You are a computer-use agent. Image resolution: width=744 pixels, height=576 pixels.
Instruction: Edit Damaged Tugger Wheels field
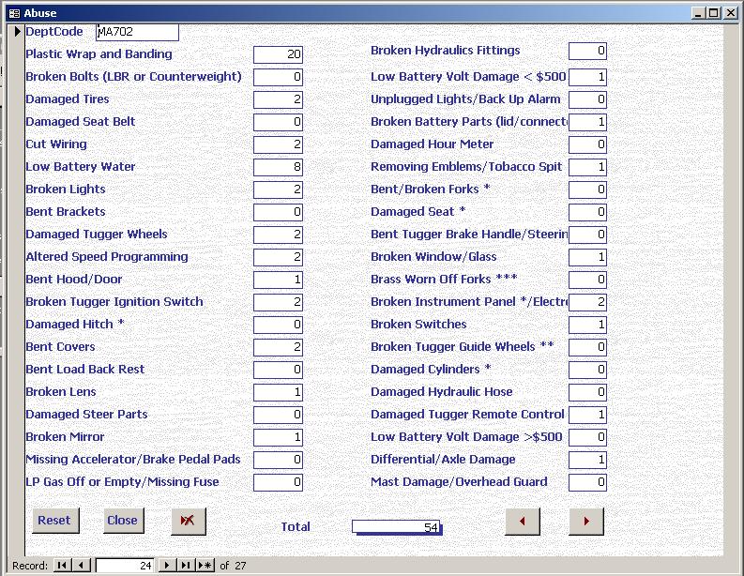click(278, 235)
